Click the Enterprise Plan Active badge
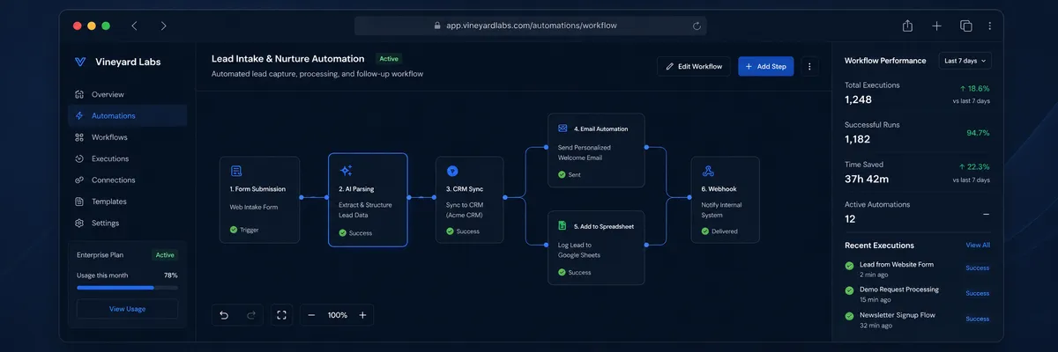1058x352 pixels. pyautogui.click(x=165, y=255)
